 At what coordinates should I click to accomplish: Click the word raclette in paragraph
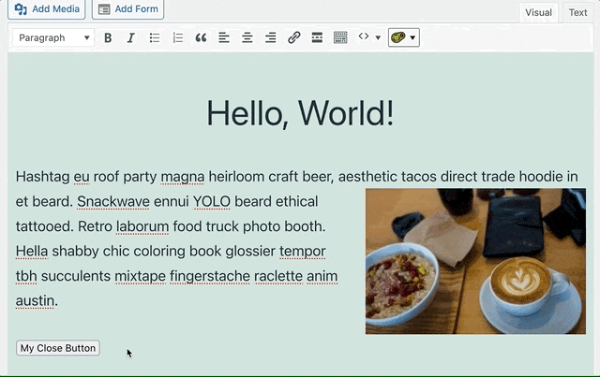[x=278, y=276]
